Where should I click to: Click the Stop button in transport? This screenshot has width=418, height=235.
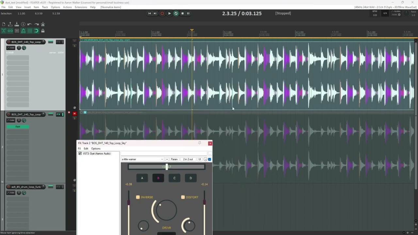pyautogui.click(x=182, y=13)
